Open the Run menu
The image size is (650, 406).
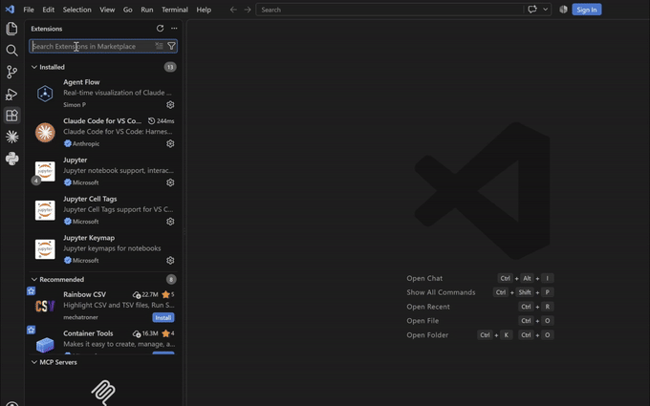tap(147, 10)
